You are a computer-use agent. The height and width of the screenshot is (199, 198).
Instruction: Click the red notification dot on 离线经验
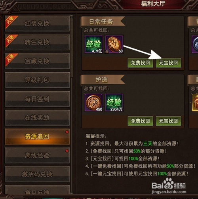67,151
